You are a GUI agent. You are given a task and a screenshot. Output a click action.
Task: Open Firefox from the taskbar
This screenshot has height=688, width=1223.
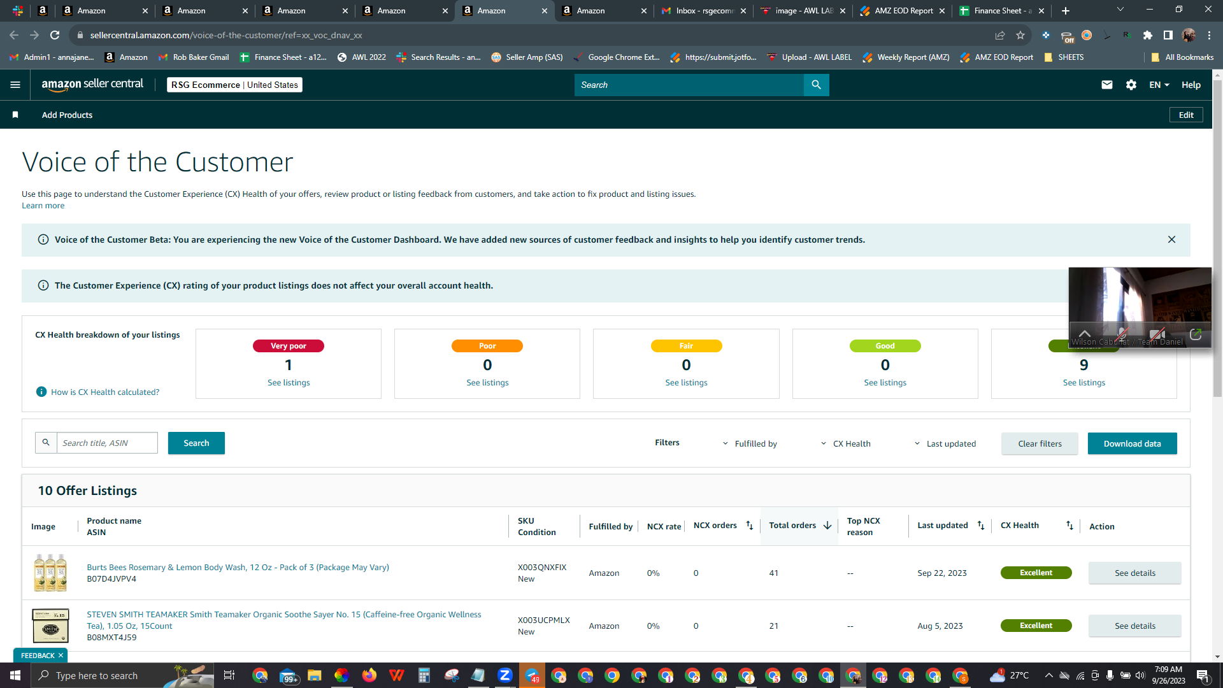click(x=369, y=675)
